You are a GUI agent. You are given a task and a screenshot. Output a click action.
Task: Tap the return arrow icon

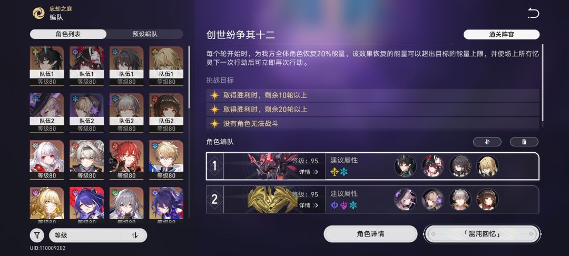pos(533,14)
